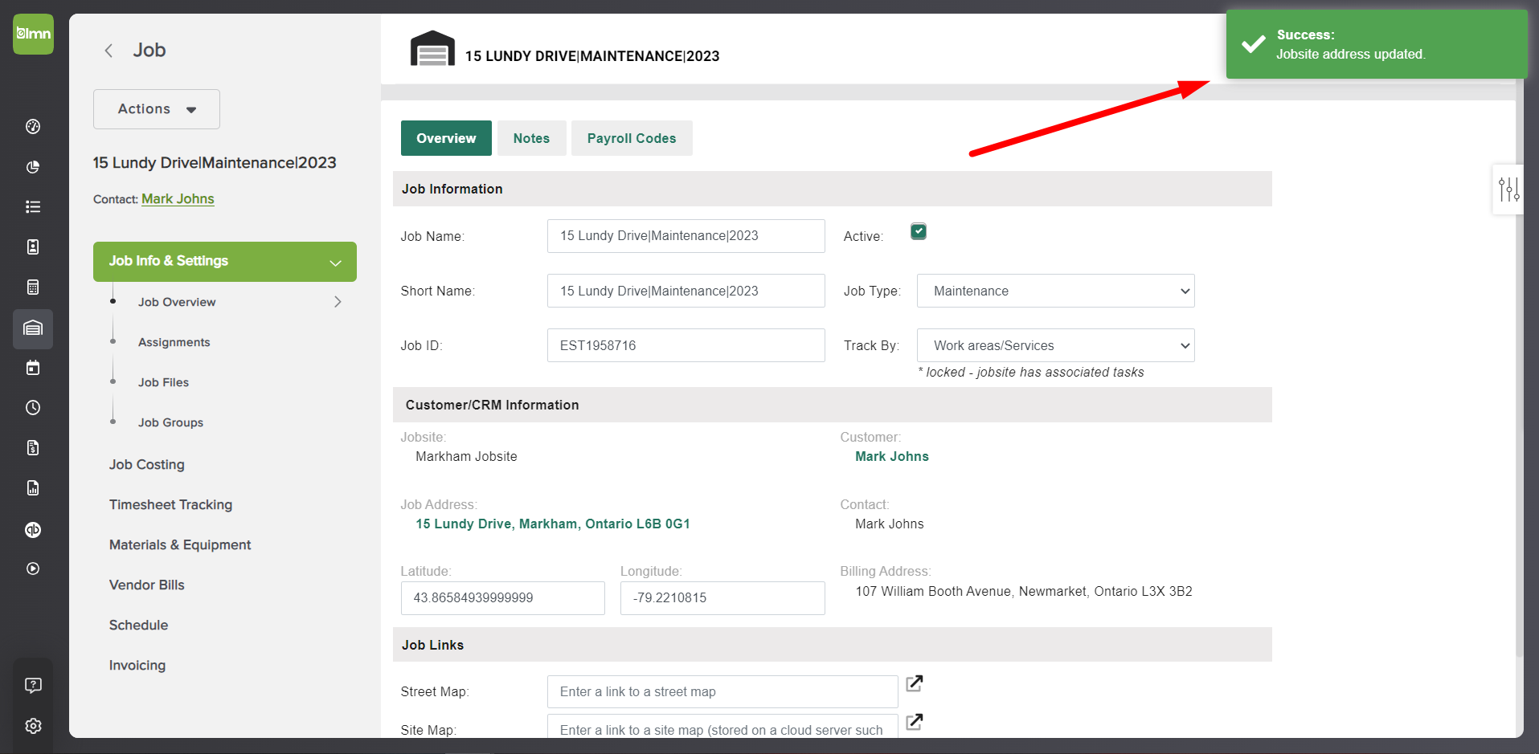This screenshot has width=1539, height=754.
Task: Open the play video icon in sidebar
Action: (33, 569)
